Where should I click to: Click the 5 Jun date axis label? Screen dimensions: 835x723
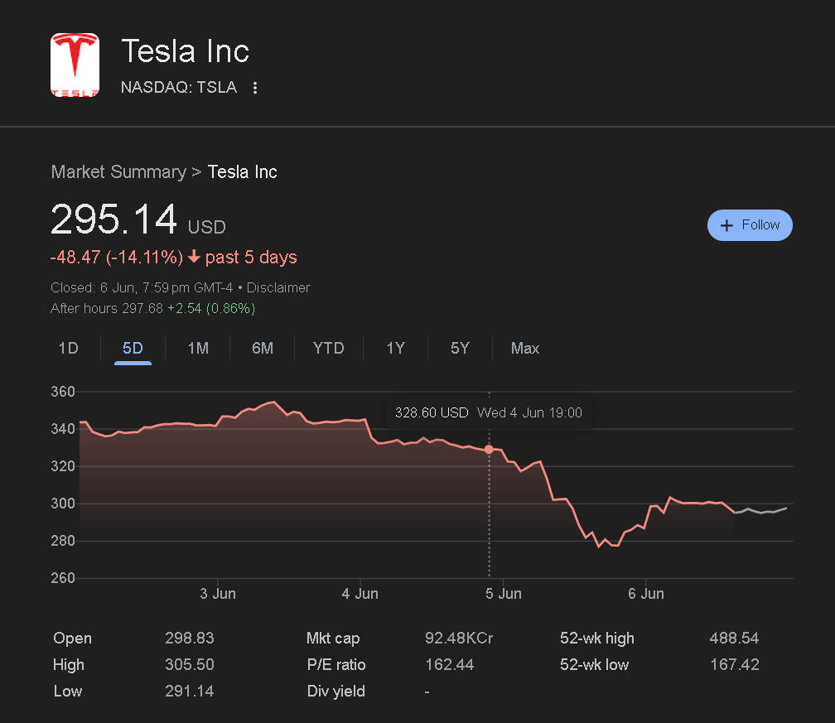coord(504,594)
